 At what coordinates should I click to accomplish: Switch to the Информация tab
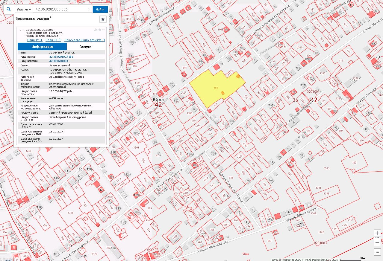click(x=42, y=47)
